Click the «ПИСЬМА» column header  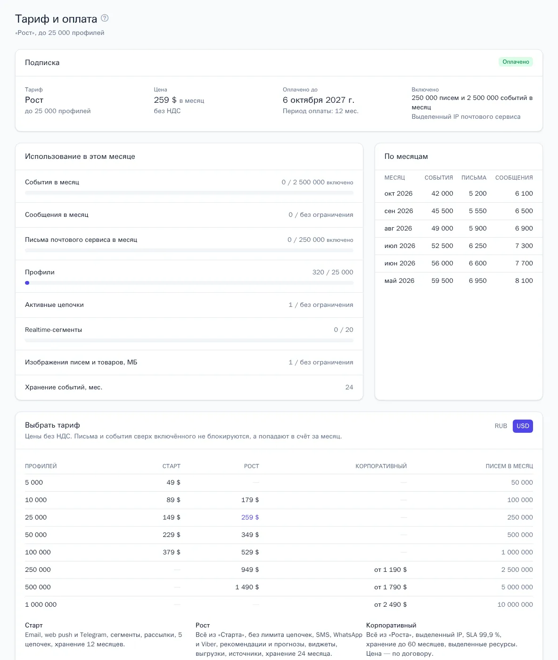click(x=474, y=178)
